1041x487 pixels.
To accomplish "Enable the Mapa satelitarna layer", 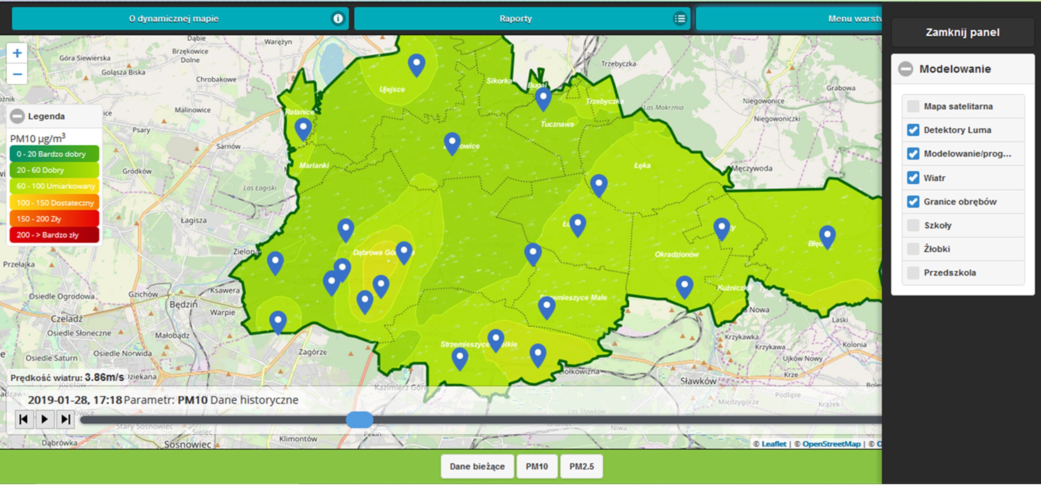I will coord(913,106).
